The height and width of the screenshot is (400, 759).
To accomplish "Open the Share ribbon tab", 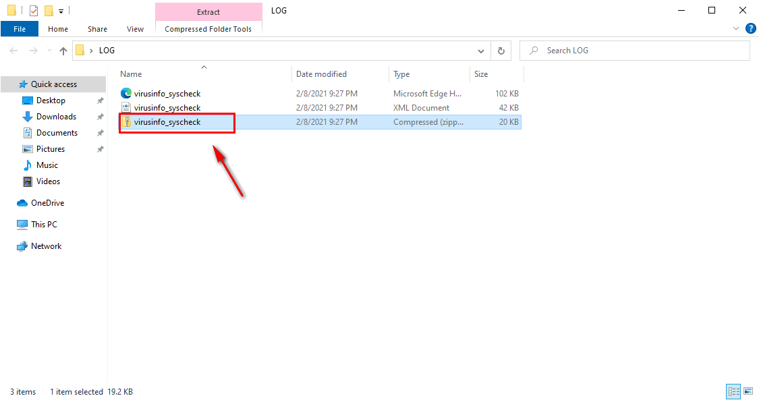I will click(97, 29).
